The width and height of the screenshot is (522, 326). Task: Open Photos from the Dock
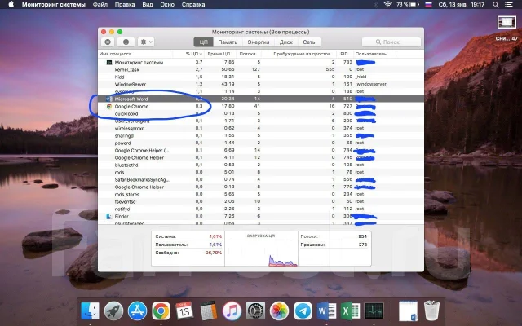279,311
